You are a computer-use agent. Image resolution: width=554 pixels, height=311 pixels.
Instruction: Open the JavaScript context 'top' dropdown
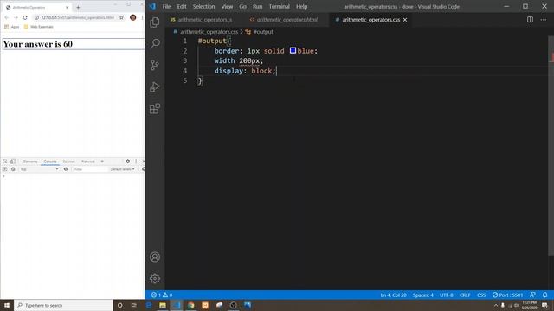[x=39, y=169]
